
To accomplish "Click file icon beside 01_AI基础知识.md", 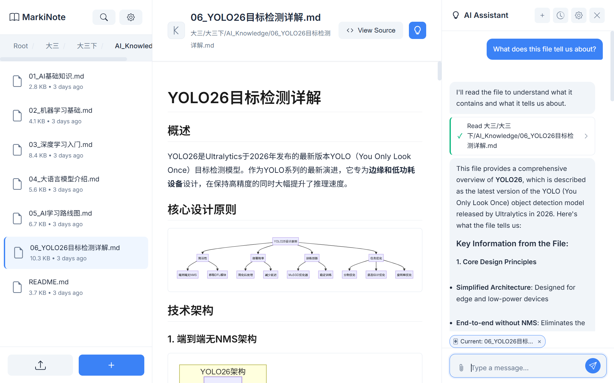I will tap(17, 81).
